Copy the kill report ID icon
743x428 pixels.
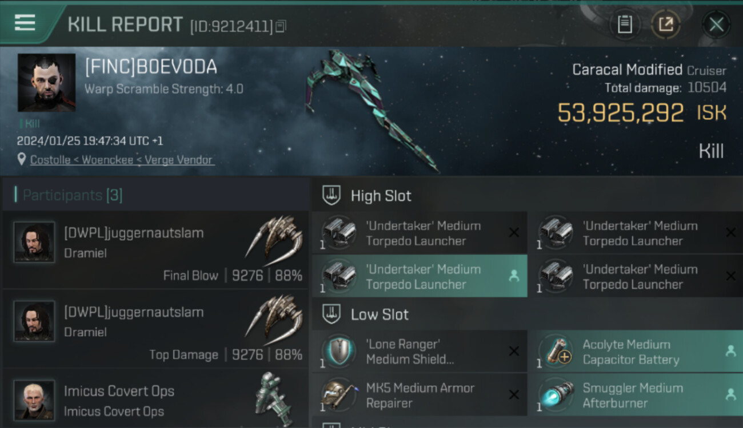pyautogui.click(x=281, y=26)
